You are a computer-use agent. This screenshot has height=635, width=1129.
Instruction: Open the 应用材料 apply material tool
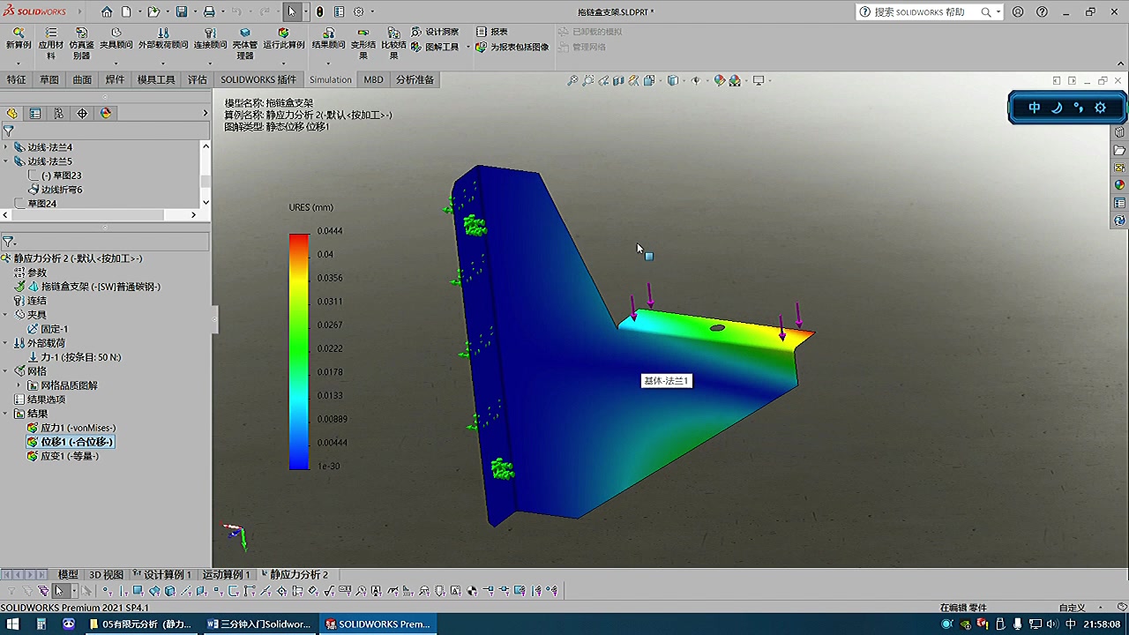[50, 40]
